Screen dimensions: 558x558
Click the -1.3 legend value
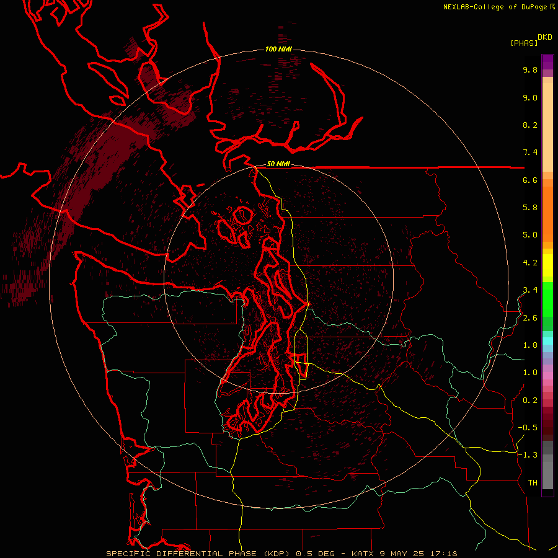point(528,455)
